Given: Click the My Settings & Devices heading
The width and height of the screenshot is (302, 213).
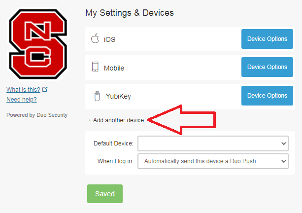Looking at the screenshot, I should pos(130,12).
